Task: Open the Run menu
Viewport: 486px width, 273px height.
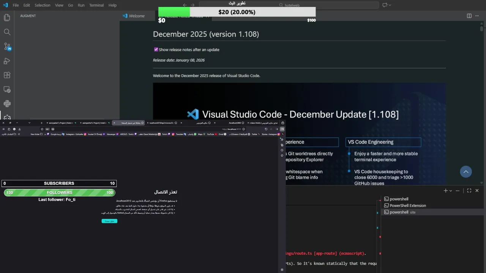Action: (x=81, y=5)
